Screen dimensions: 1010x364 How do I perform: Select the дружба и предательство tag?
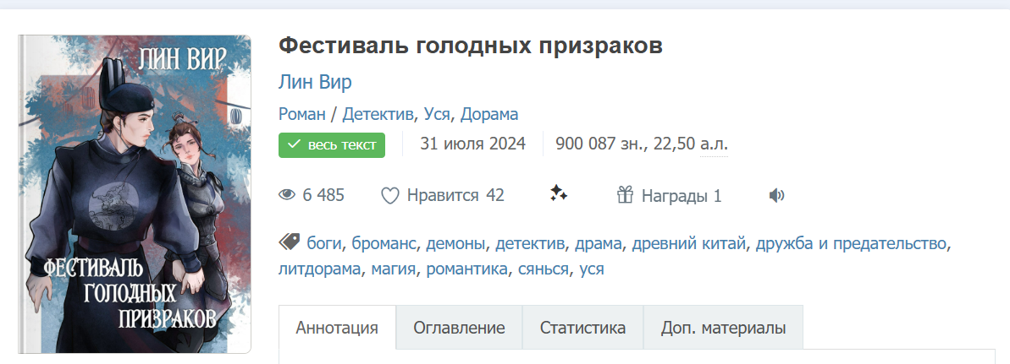tap(852, 244)
